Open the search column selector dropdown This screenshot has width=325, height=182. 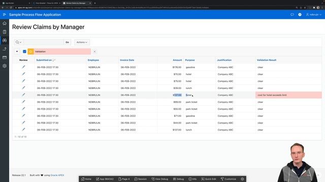[19, 42]
